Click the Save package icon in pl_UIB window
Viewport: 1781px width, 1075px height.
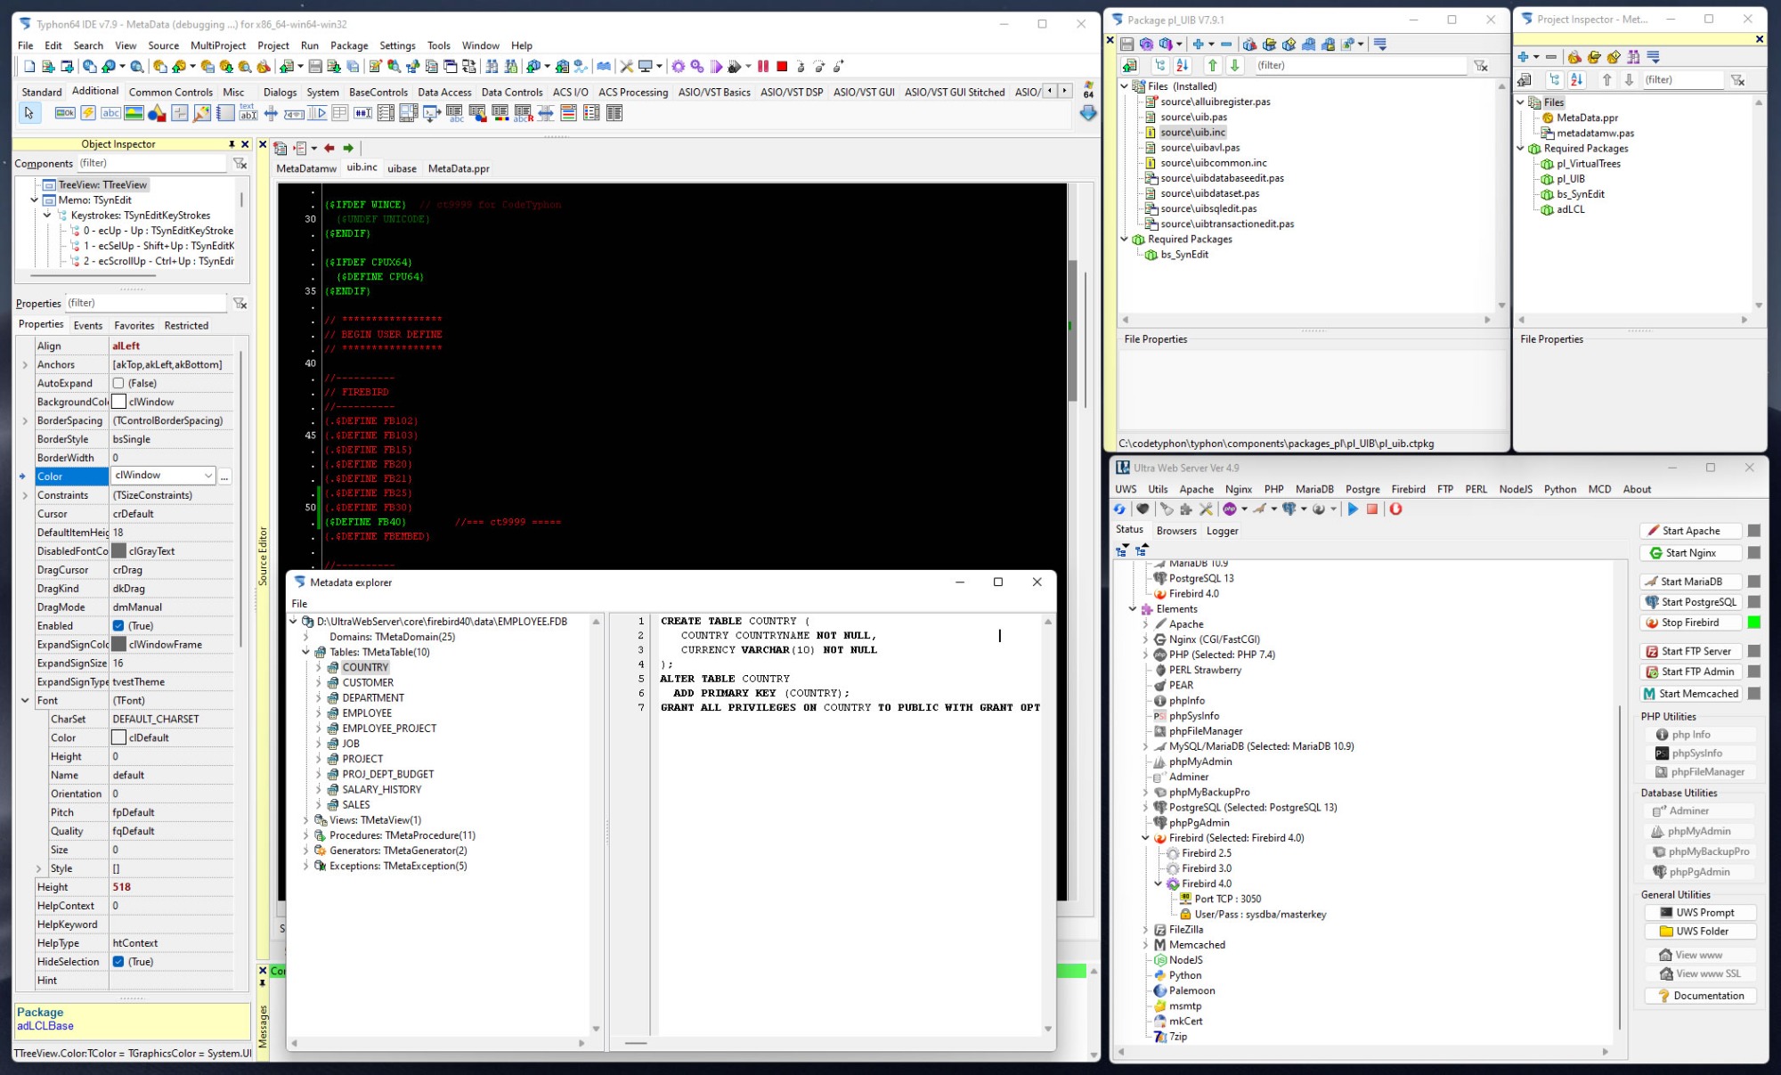pos(1127,45)
